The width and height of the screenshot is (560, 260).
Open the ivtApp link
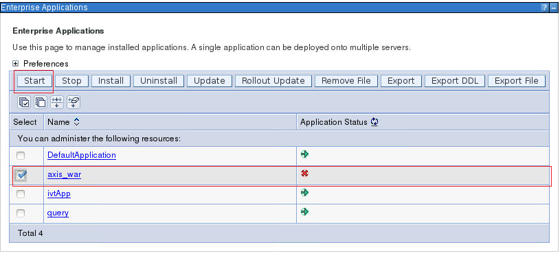(x=59, y=193)
